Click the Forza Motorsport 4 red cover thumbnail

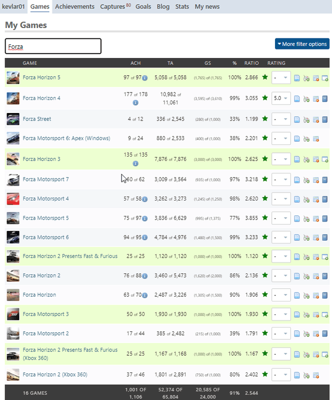13,198
